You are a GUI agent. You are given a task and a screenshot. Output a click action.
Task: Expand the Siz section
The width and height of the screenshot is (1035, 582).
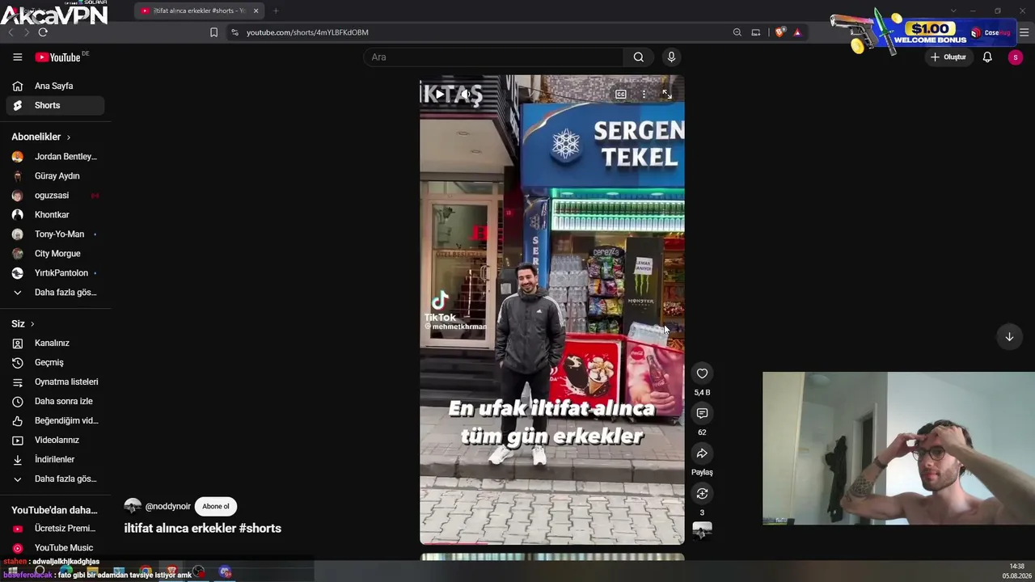(x=23, y=324)
